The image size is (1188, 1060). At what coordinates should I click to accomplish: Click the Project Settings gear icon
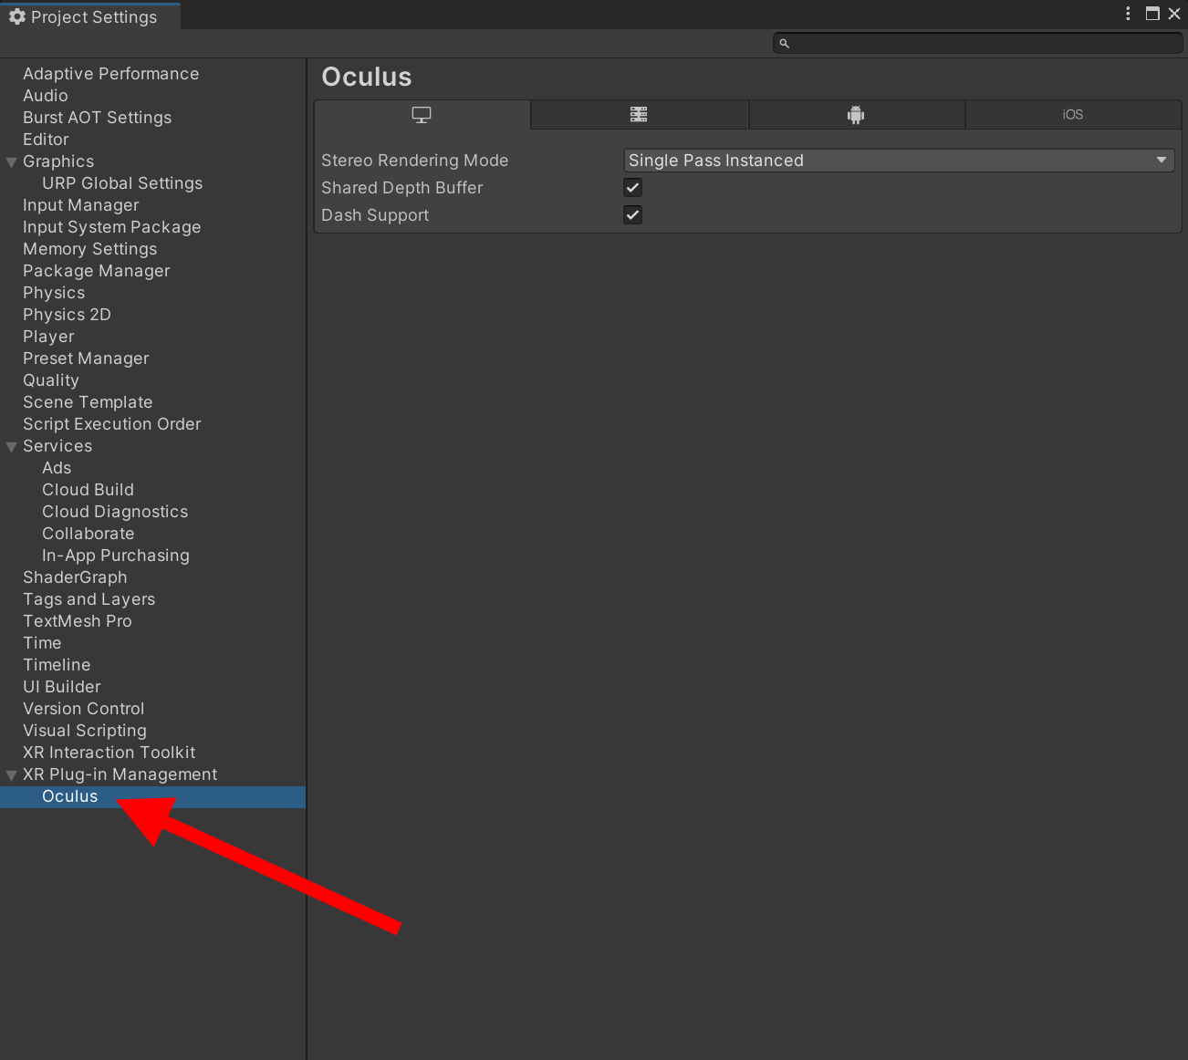(16, 16)
